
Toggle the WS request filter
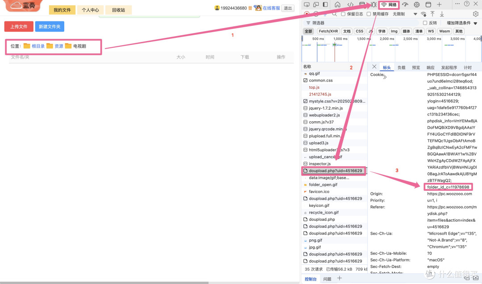point(431,31)
